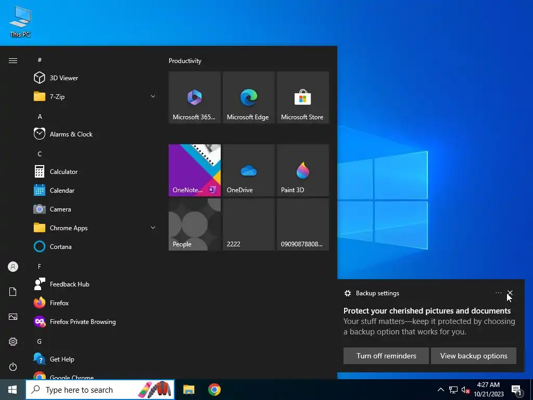The height and width of the screenshot is (400, 533).
Task: Expand the Chrome Apps folder chevron
Action: coord(153,228)
